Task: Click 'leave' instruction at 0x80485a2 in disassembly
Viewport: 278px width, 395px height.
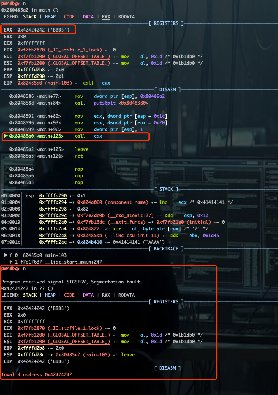Action: coord(81,149)
